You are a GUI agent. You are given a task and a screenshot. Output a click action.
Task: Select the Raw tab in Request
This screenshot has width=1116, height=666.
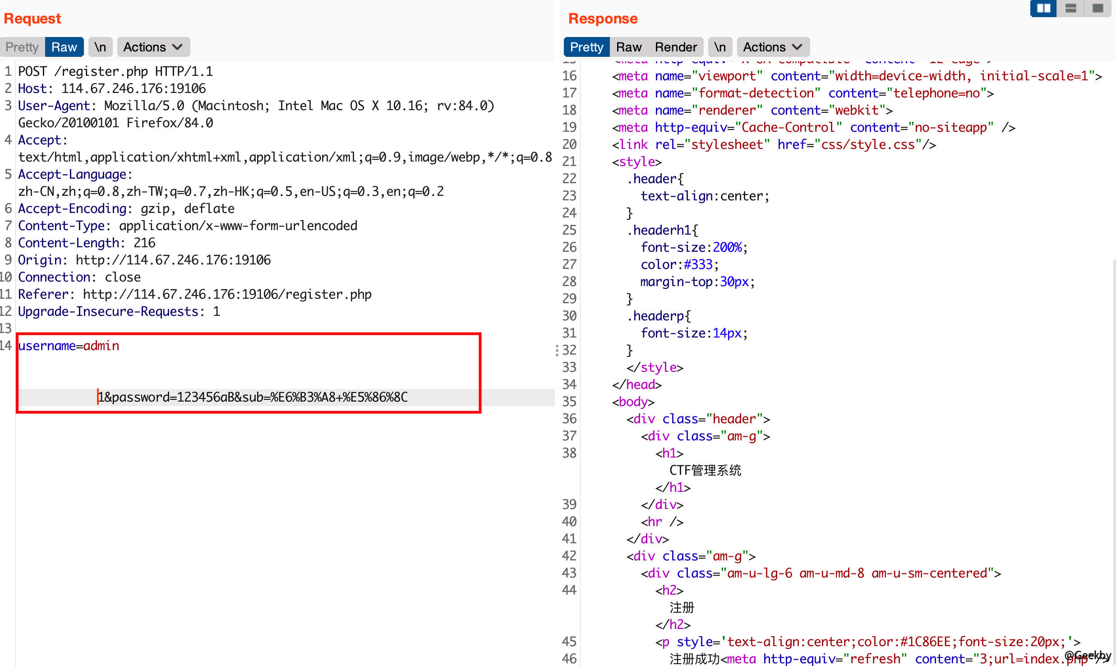(x=64, y=47)
